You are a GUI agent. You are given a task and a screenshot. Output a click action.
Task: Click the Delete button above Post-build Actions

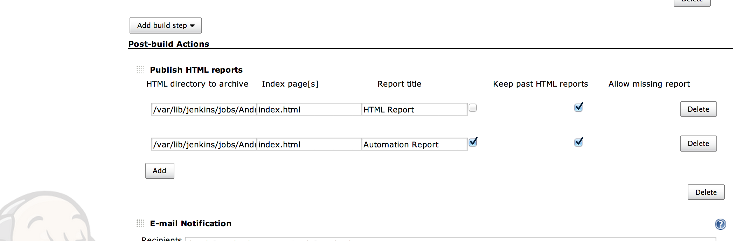[x=692, y=2]
